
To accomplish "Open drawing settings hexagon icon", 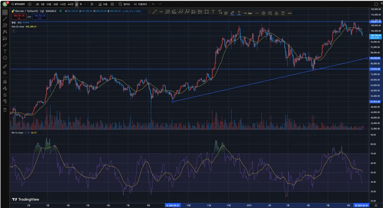I will pyautogui.click(x=263, y=13).
